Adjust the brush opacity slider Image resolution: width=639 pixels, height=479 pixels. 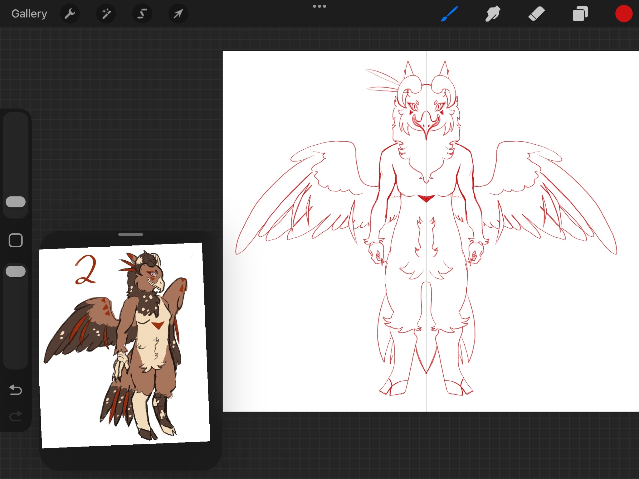coord(16,271)
